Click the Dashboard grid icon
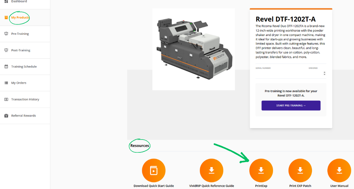Viewport: 354px width, 189px height. click(6, 1)
